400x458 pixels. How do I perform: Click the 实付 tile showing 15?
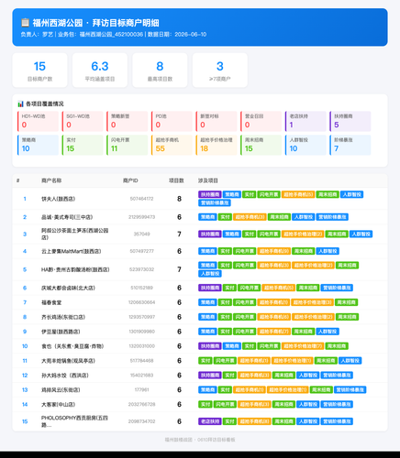(83, 145)
